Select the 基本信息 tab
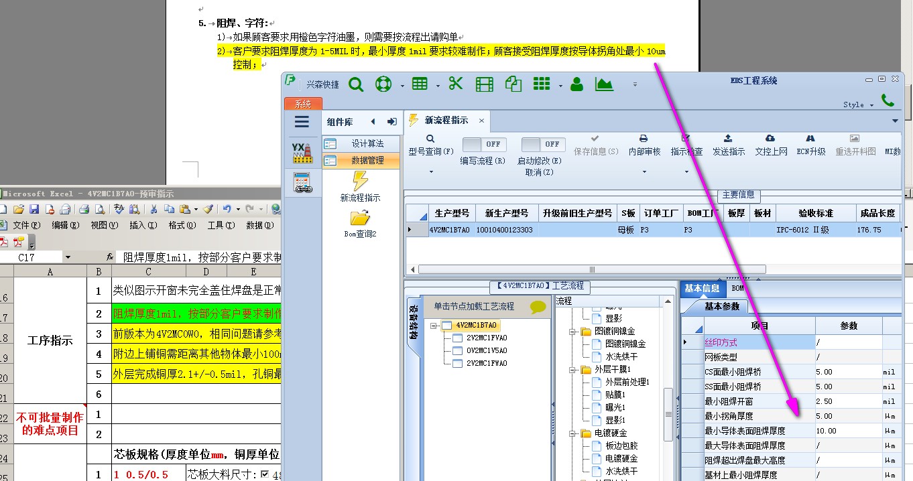Screen dimensions: 913x481 [702, 288]
